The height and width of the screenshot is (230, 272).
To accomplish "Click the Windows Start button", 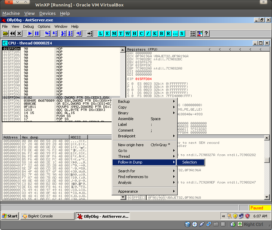I will click(10, 216).
